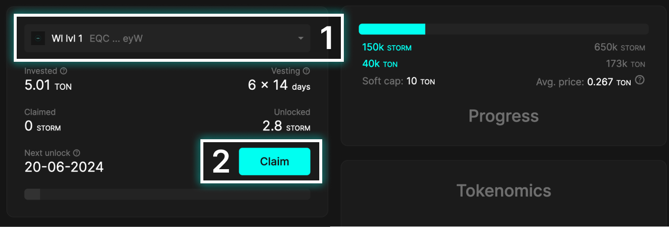The width and height of the screenshot is (669, 227).
Task: Click the help icon beside Vesting
Action: (307, 71)
